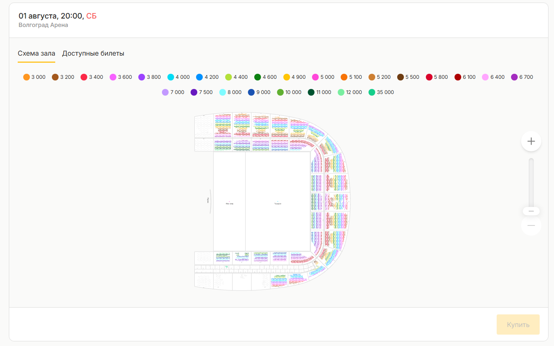
Task: Select the blue 4 200 price dot
Action: [199, 77]
